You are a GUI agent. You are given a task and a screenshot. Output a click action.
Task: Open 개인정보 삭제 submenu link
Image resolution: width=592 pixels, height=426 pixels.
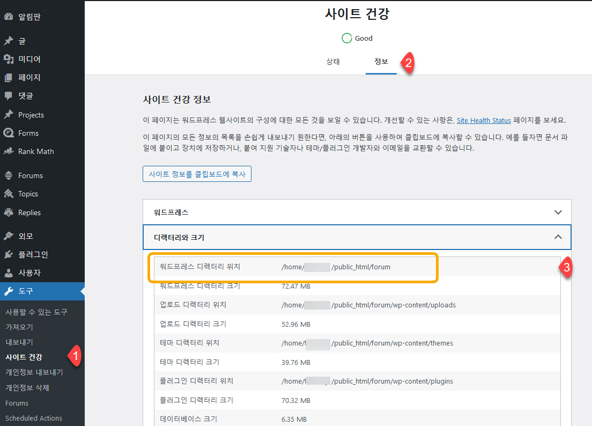pos(27,387)
